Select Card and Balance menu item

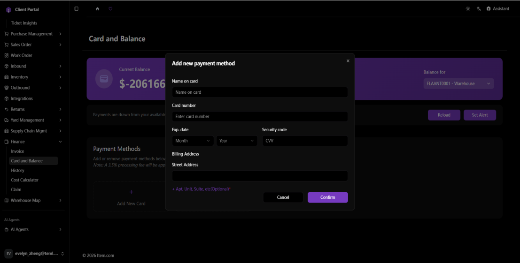[33, 161]
